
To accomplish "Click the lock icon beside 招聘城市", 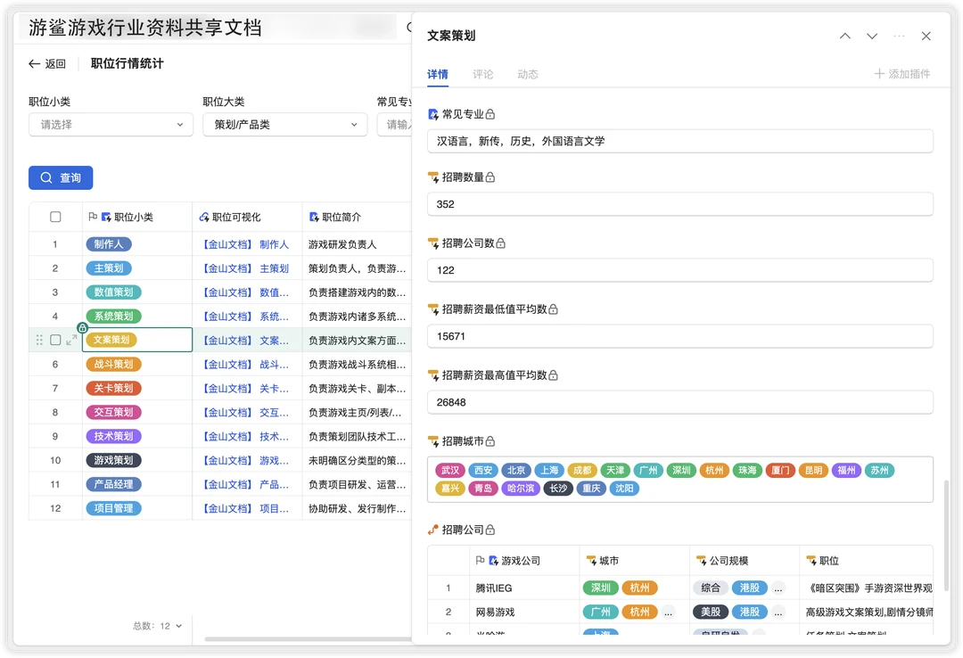I will point(490,441).
